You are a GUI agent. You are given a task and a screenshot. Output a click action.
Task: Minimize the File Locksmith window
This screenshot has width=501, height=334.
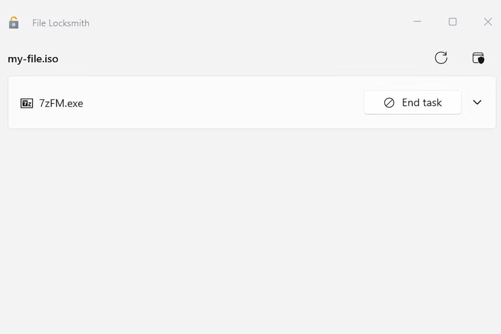(x=417, y=22)
